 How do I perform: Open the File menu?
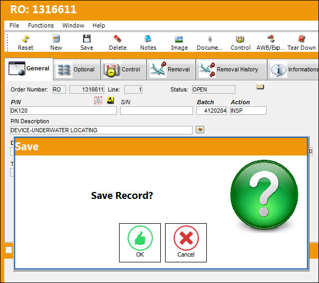pos(14,25)
